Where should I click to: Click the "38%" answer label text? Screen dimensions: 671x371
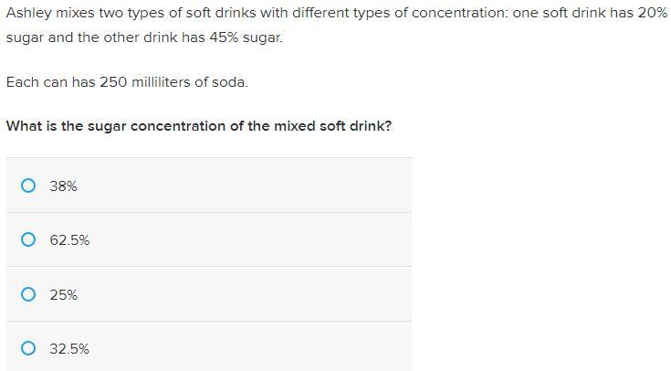pos(64,185)
